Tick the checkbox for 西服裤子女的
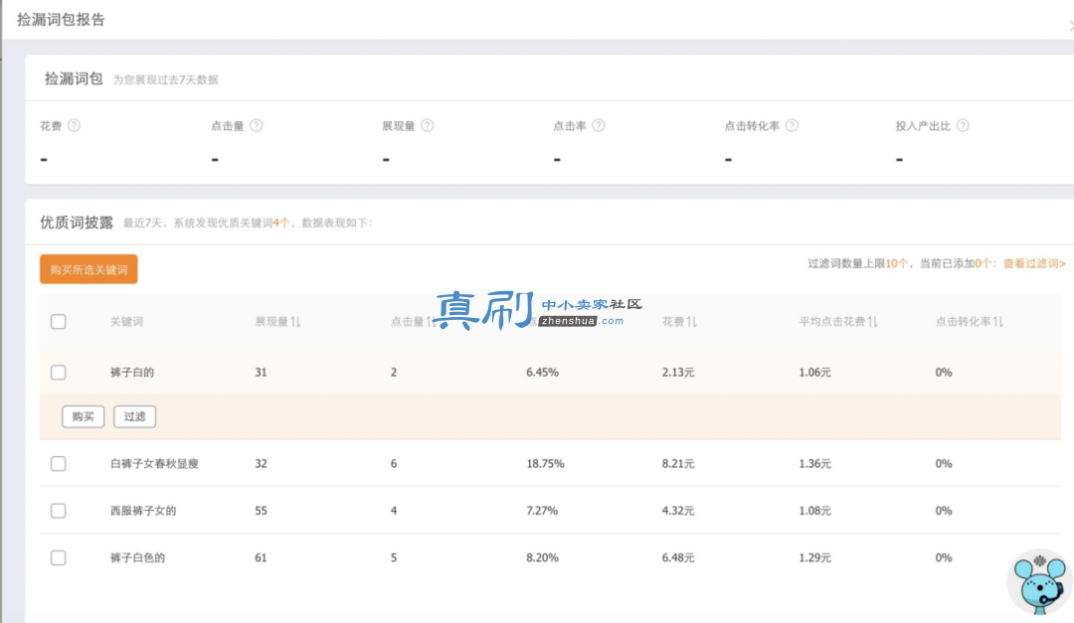1074x623 pixels. coord(59,511)
